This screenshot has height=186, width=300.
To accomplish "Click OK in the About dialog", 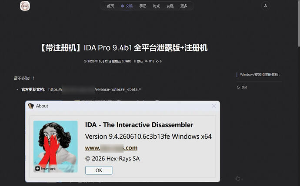I will tap(99, 170).
